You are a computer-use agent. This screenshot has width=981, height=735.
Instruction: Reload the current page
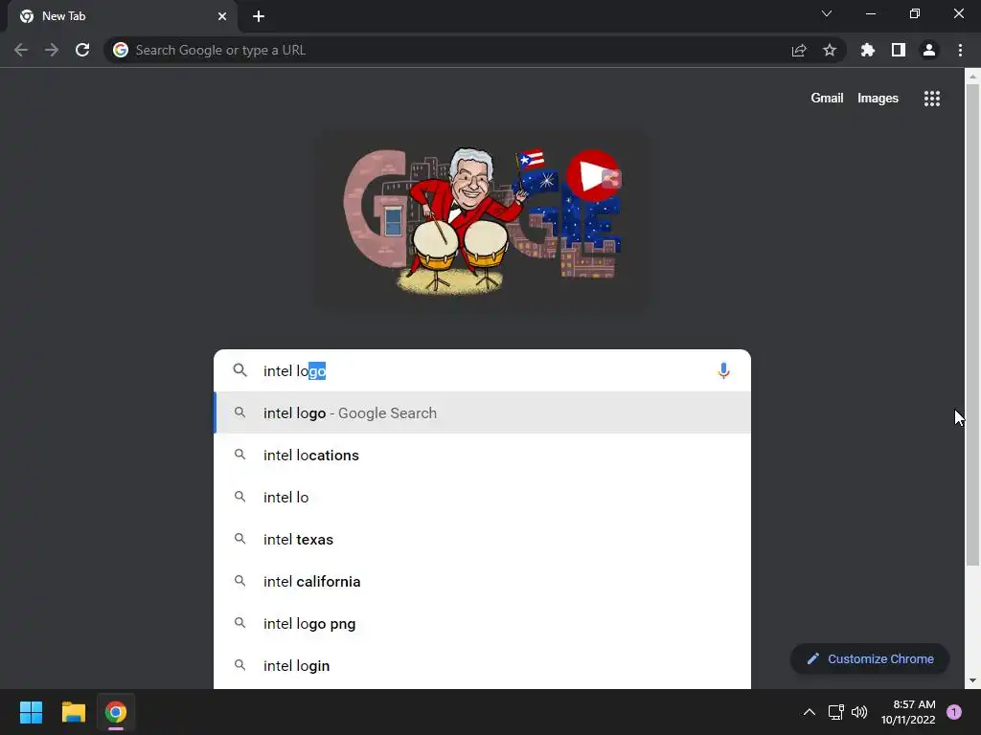click(82, 50)
